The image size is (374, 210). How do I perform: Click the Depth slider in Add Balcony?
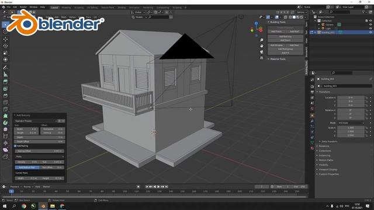[x=40, y=138]
